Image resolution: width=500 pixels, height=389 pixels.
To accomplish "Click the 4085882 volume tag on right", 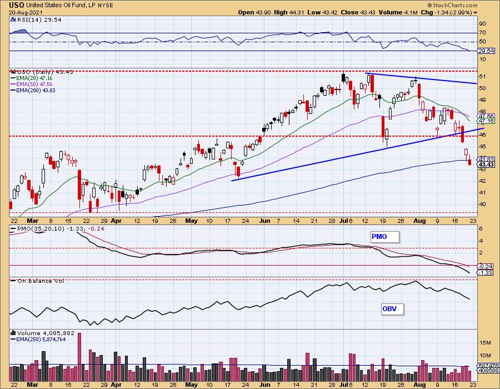I will [x=488, y=371].
